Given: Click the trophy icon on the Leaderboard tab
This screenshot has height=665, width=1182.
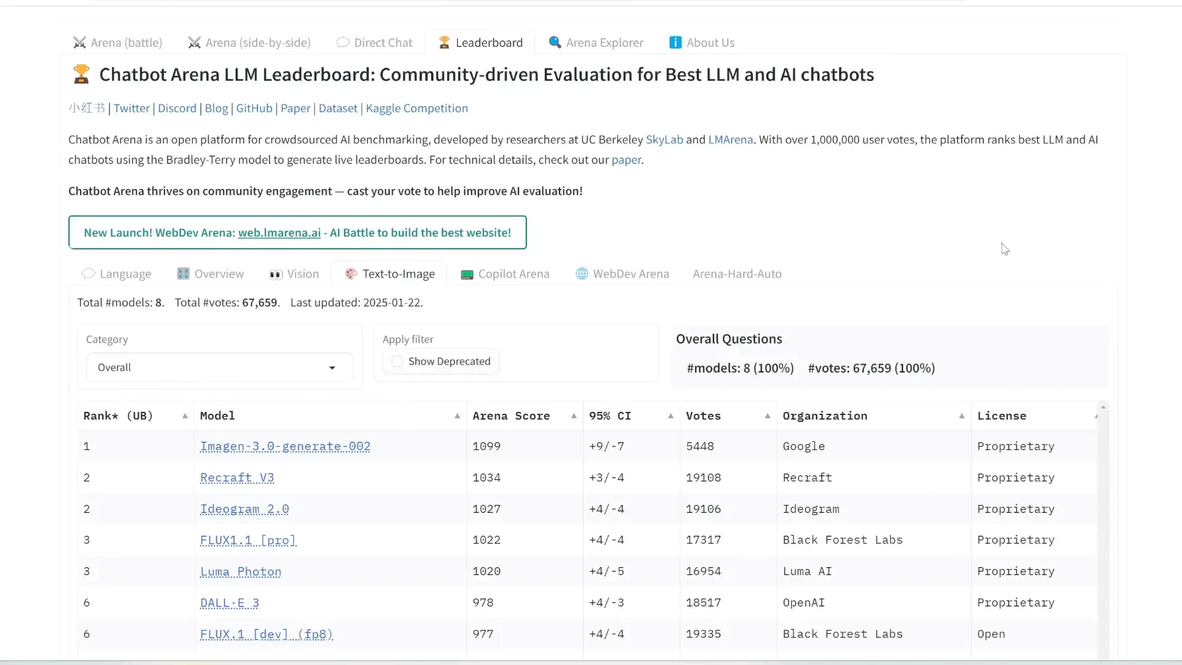Looking at the screenshot, I should (x=444, y=42).
